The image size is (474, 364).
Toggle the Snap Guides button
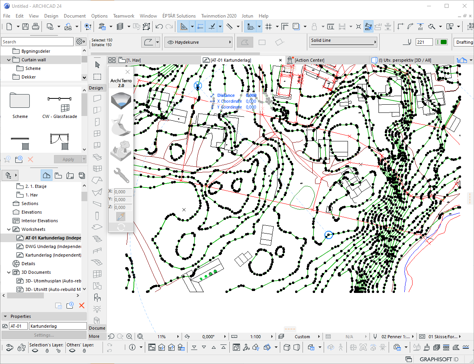[200, 27]
